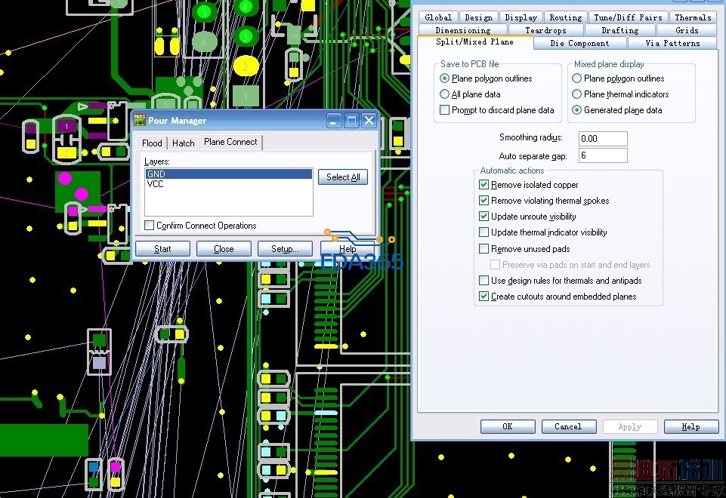
Task: Select VCC layer in the list
Action: pos(156,184)
